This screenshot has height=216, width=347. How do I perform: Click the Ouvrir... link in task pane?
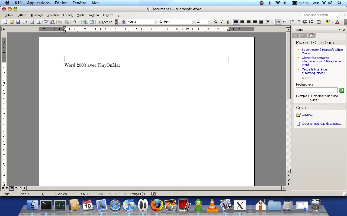click(x=307, y=115)
